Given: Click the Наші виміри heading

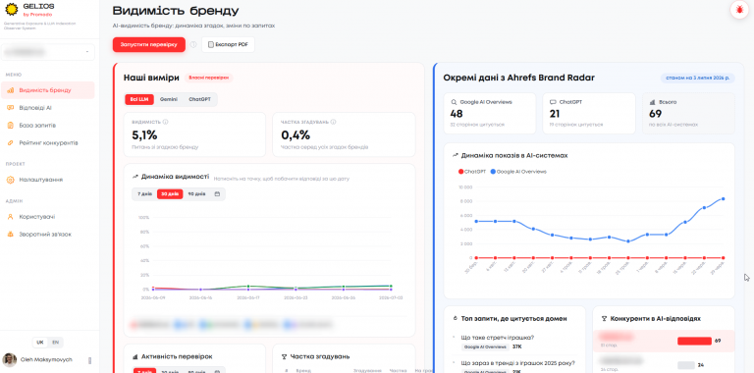Looking at the screenshot, I should [x=151, y=78].
